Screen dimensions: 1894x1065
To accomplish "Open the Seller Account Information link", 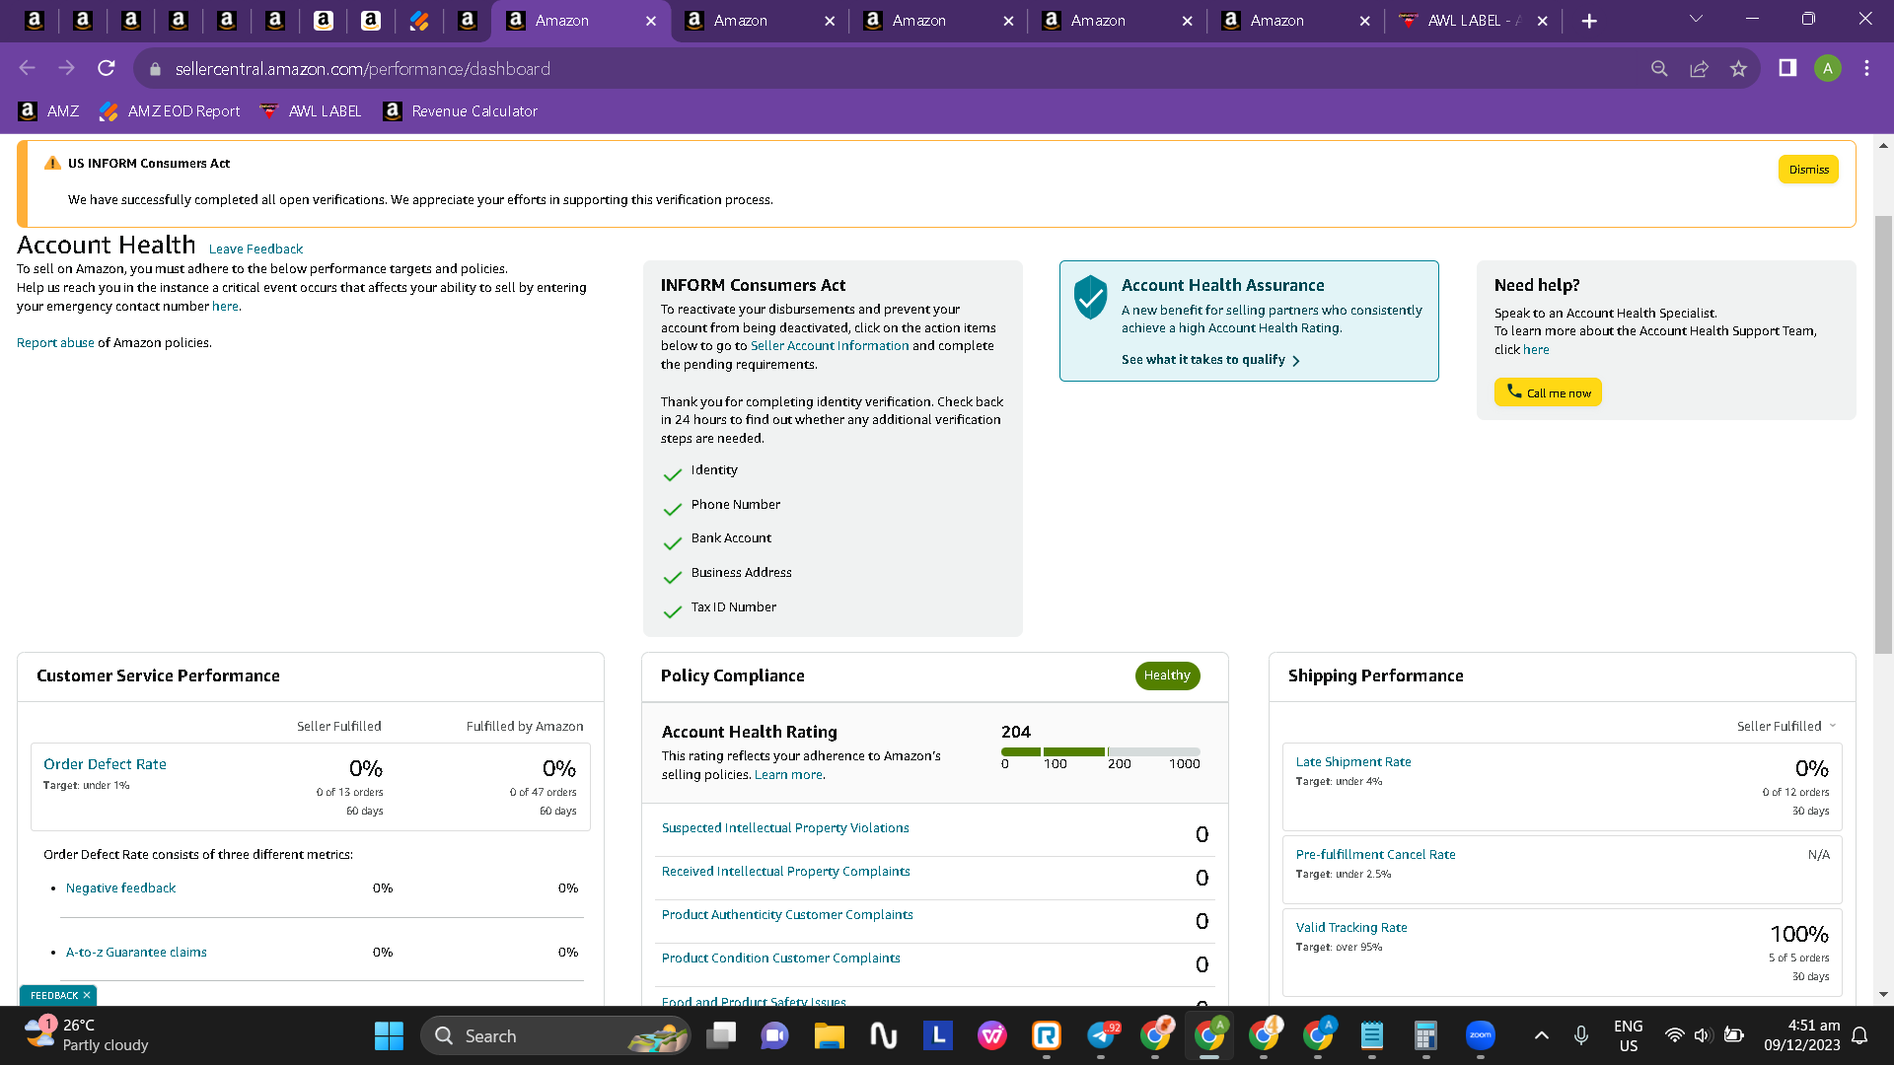I will tap(830, 346).
